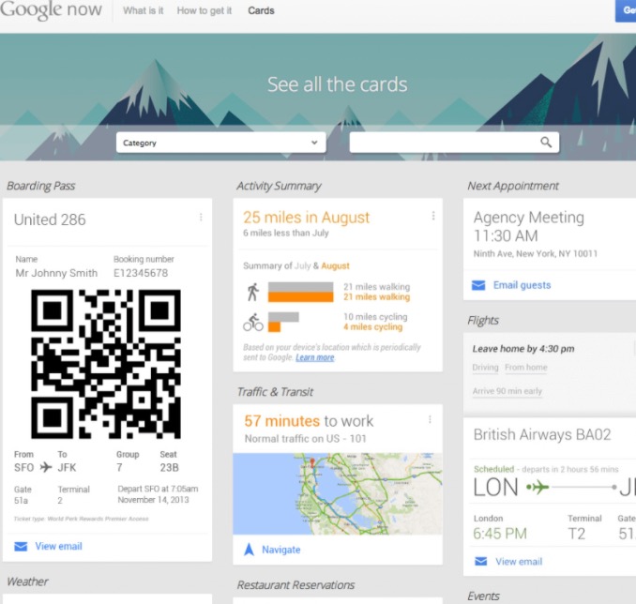
Task: Click the orange August walking bar
Action: point(300,297)
